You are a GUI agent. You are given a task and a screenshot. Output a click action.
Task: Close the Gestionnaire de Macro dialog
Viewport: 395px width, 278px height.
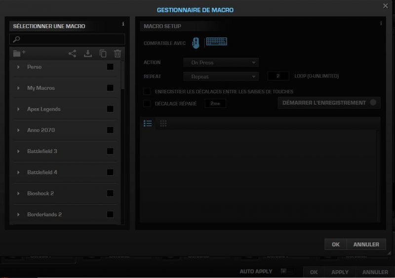point(386,6)
